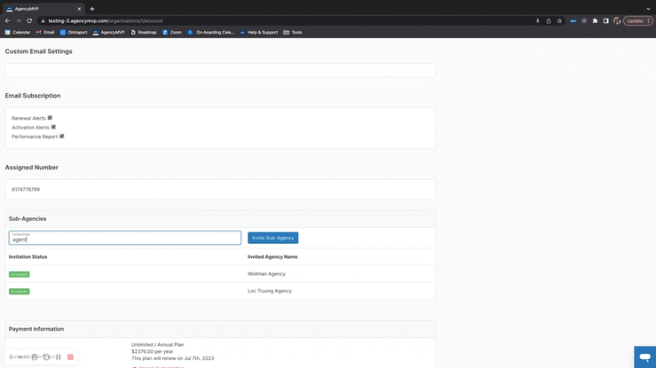Restart the recording with circular arrow icon
Viewport: 656px width, 368px height.
(x=46, y=357)
